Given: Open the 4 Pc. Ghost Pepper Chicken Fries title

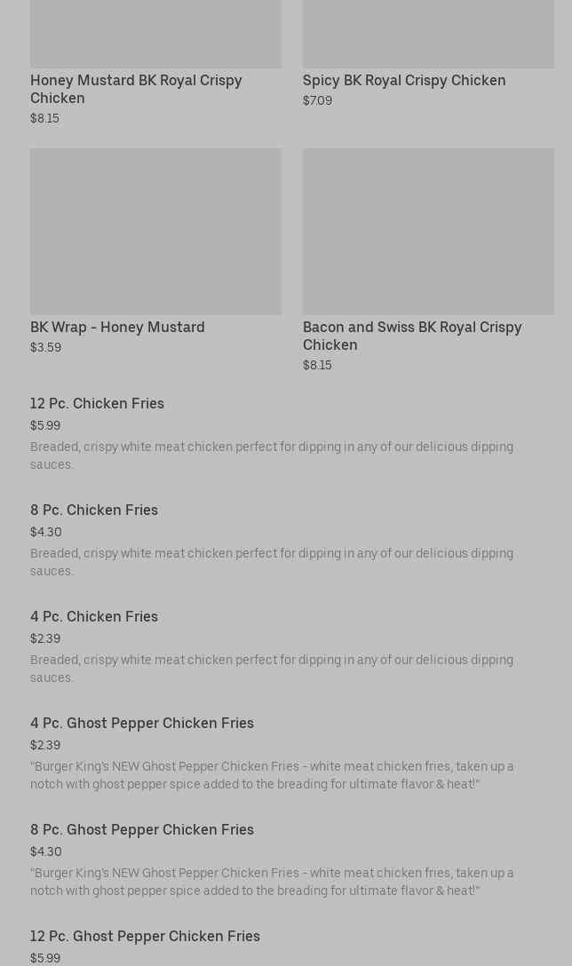Looking at the screenshot, I should coord(142,723).
